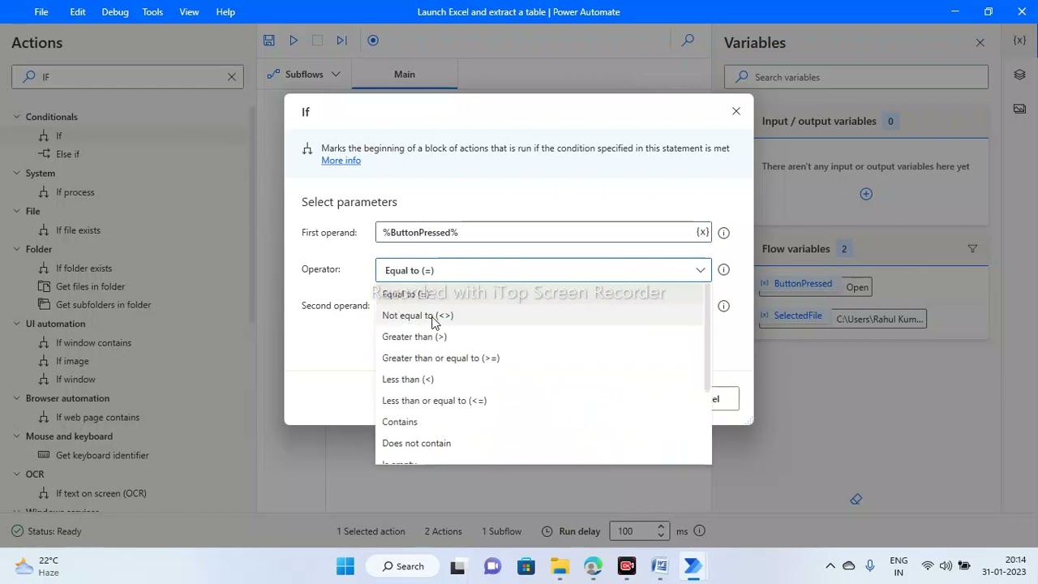Open the Operator combo box
This screenshot has width=1038, height=584.
543,270
